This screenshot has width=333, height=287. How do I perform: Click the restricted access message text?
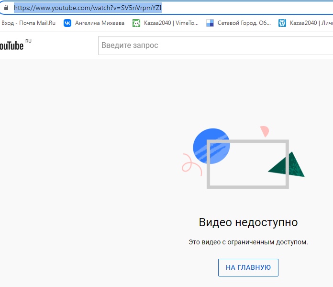click(x=248, y=242)
